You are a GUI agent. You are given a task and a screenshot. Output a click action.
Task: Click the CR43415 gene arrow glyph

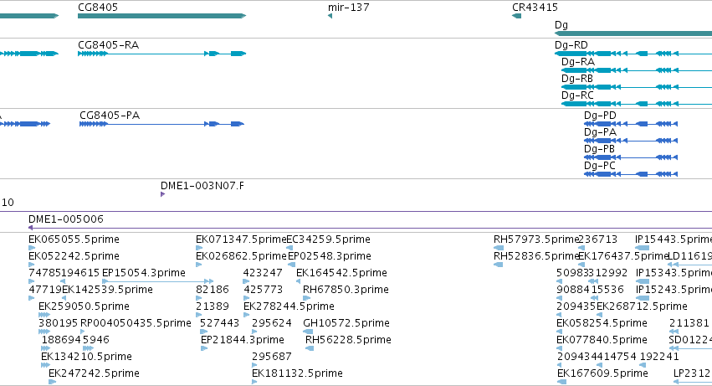[x=516, y=16]
